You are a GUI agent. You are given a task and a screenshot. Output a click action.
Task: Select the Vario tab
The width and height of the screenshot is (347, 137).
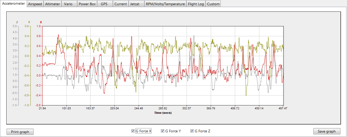[x=68, y=4]
